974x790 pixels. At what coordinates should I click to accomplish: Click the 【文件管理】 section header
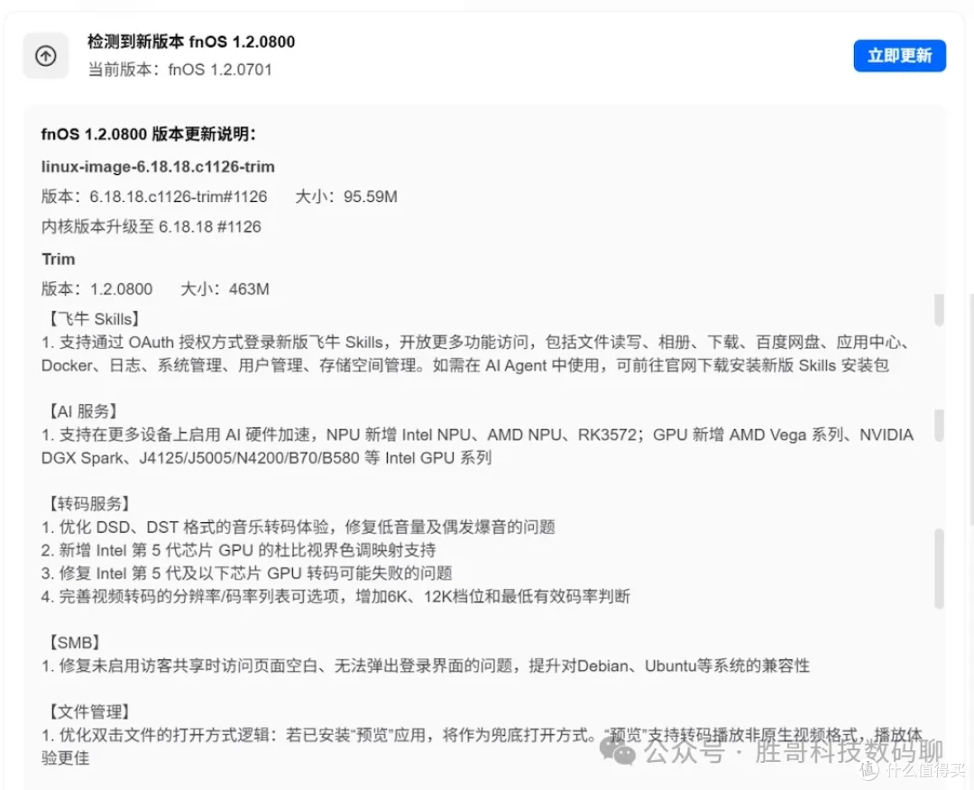point(87,712)
